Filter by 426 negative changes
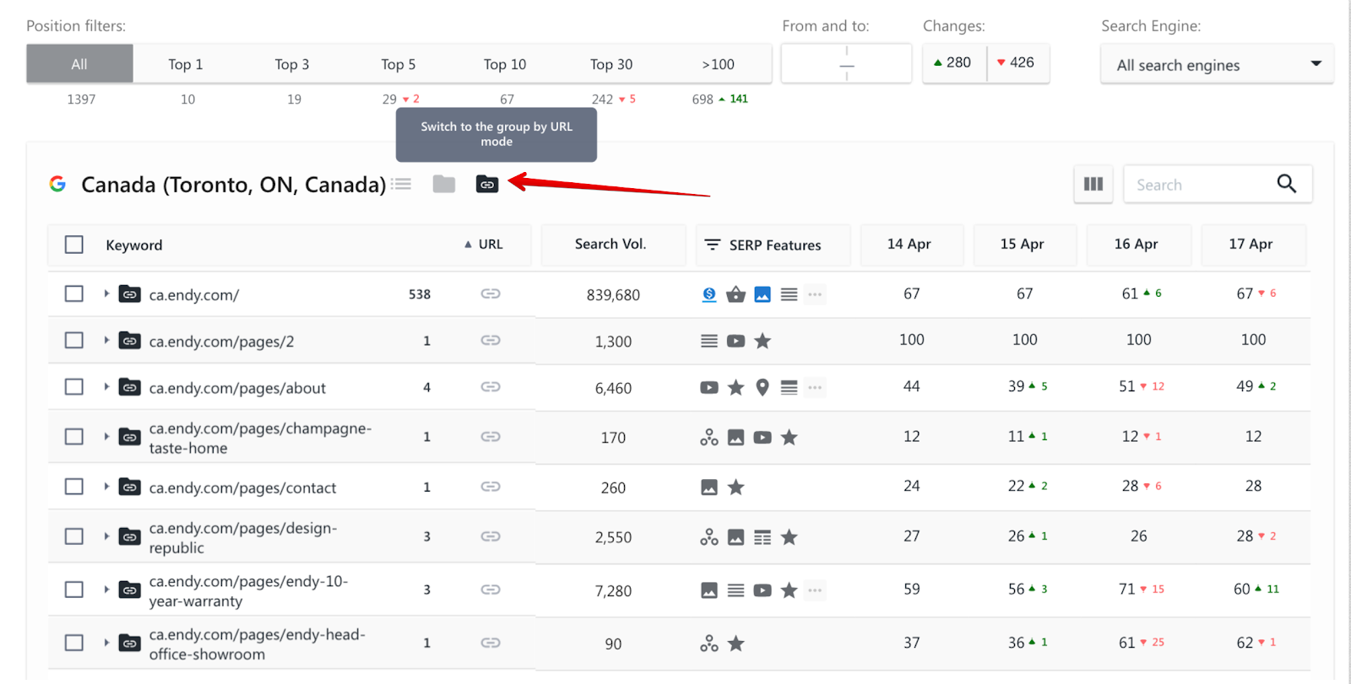This screenshot has height=684, width=1351. (1017, 62)
